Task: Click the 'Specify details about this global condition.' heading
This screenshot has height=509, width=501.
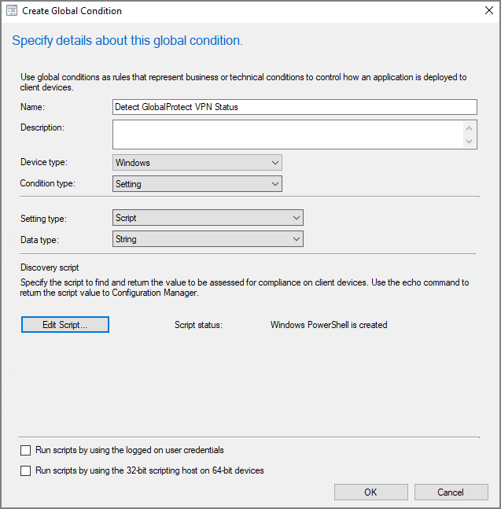Action: click(x=127, y=41)
